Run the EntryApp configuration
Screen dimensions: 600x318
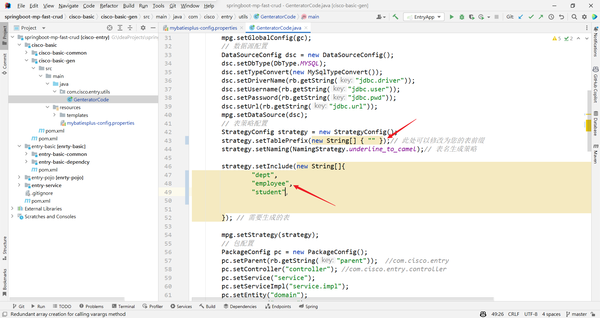pos(452,17)
